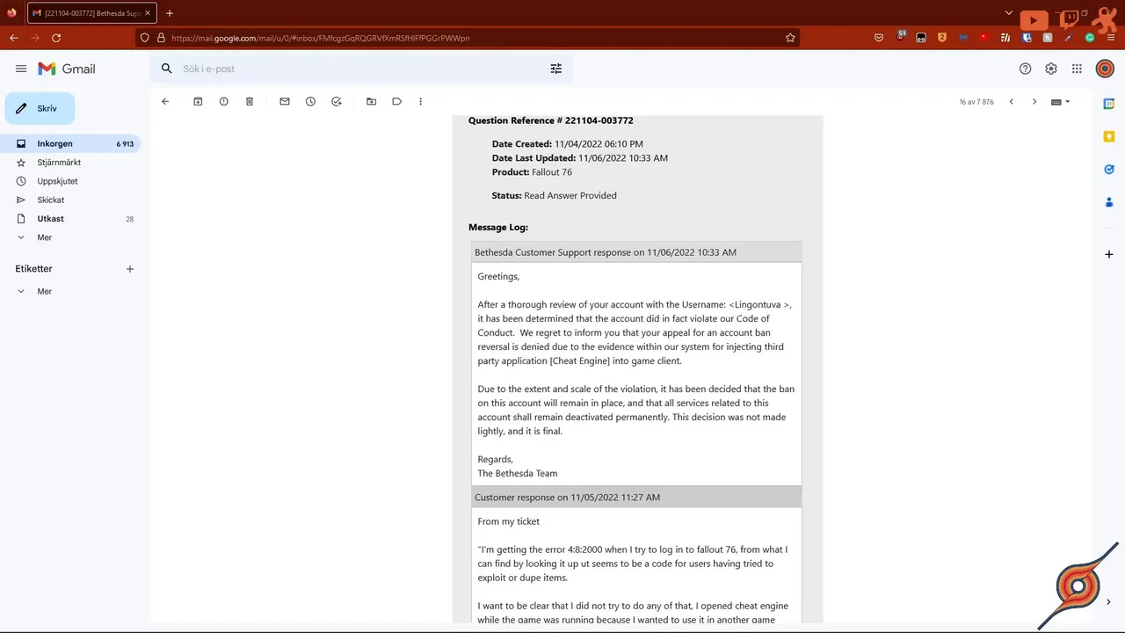This screenshot has width=1125, height=633.
Task: Delete this email with the trash icon
Action: [x=250, y=102]
